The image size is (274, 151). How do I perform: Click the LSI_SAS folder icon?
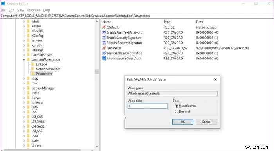[x=28, y=117]
